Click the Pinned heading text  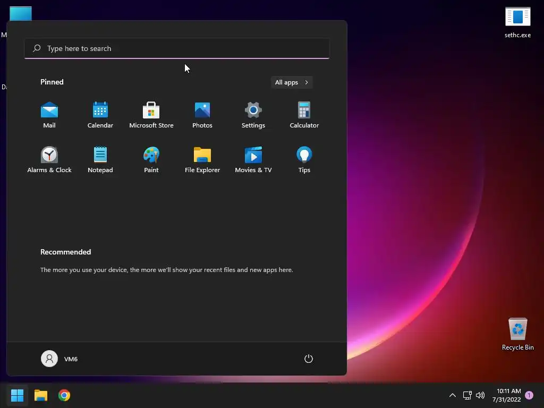(52, 82)
